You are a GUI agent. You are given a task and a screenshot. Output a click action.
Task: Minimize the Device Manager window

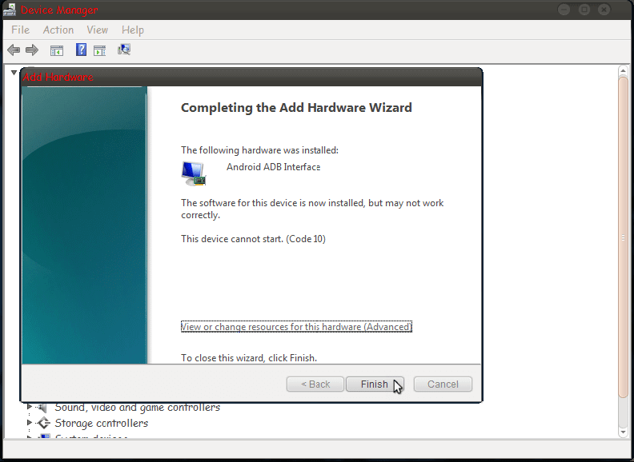[564, 10]
